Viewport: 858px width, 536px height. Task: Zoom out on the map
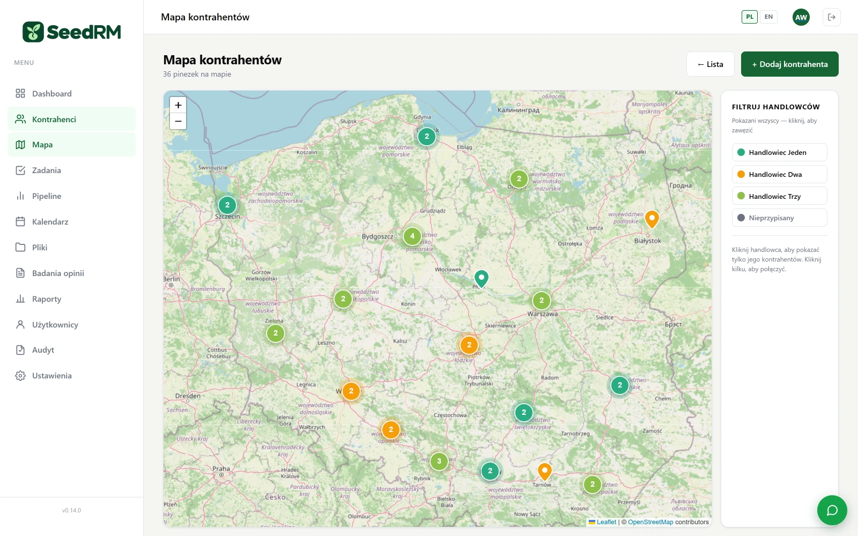tap(178, 121)
